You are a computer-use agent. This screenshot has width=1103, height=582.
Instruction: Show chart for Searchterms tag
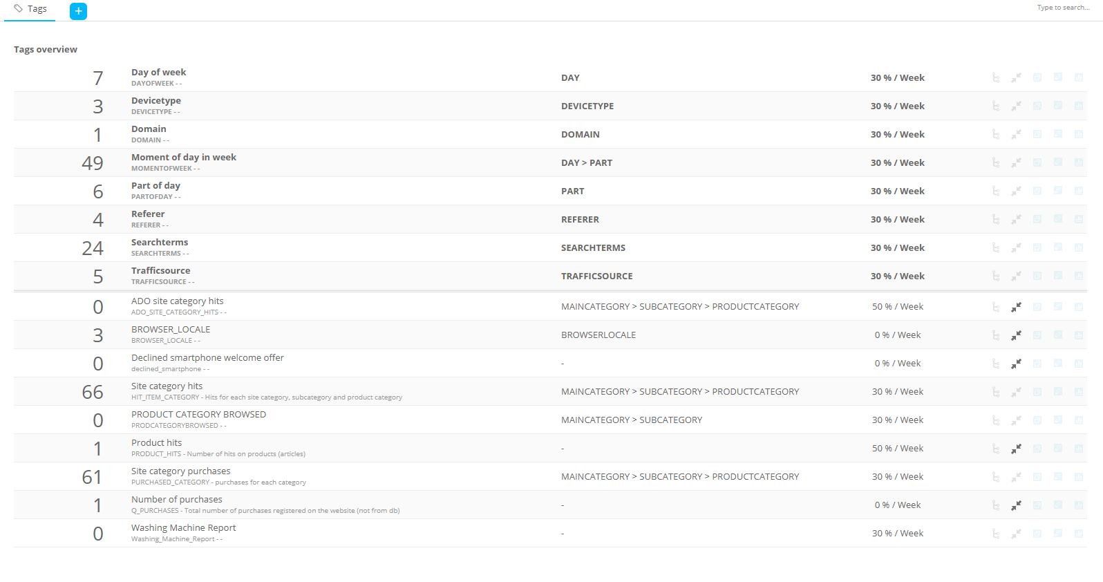point(1079,248)
